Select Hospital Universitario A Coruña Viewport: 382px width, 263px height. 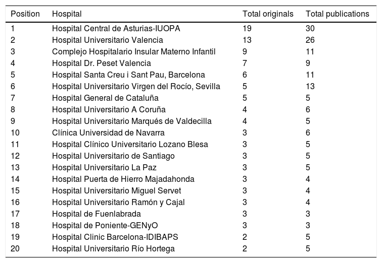click(x=109, y=110)
